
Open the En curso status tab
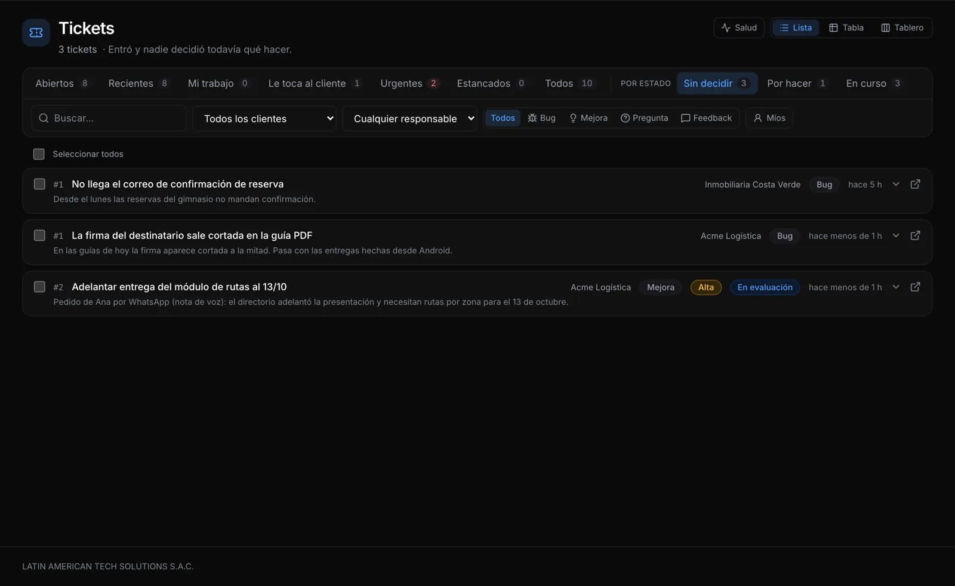[x=874, y=83]
